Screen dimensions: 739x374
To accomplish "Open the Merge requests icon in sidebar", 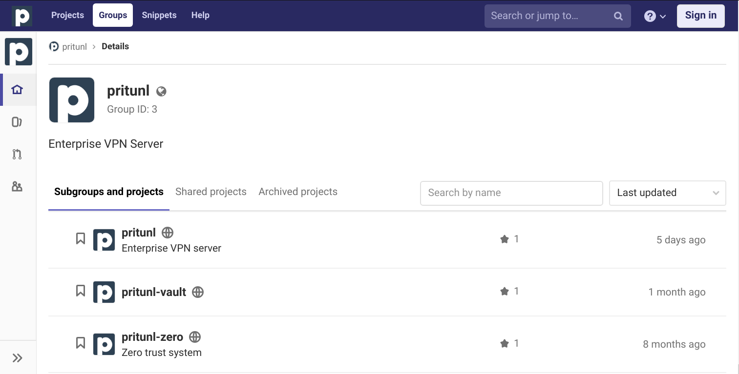I will coord(17,155).
